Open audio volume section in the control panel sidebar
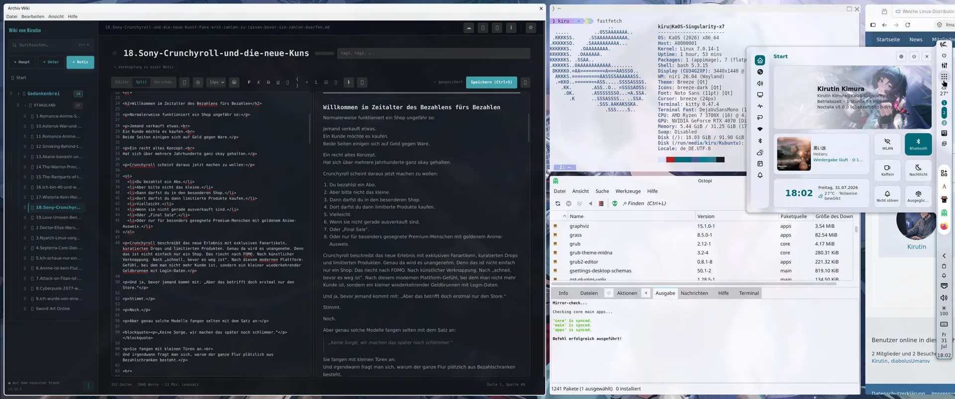Image resolution: width=955 pixels, height=399 pixels. pos(760,83)
